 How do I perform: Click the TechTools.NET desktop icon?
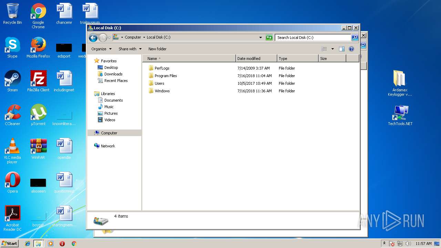coord(400,115)
